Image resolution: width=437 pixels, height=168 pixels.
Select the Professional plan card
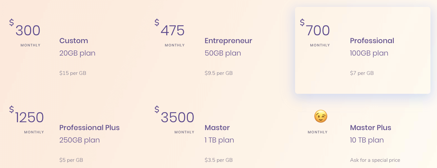tap(363, 50)
